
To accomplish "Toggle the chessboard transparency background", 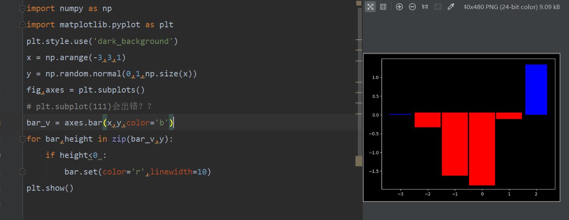I will coord(370,7).
